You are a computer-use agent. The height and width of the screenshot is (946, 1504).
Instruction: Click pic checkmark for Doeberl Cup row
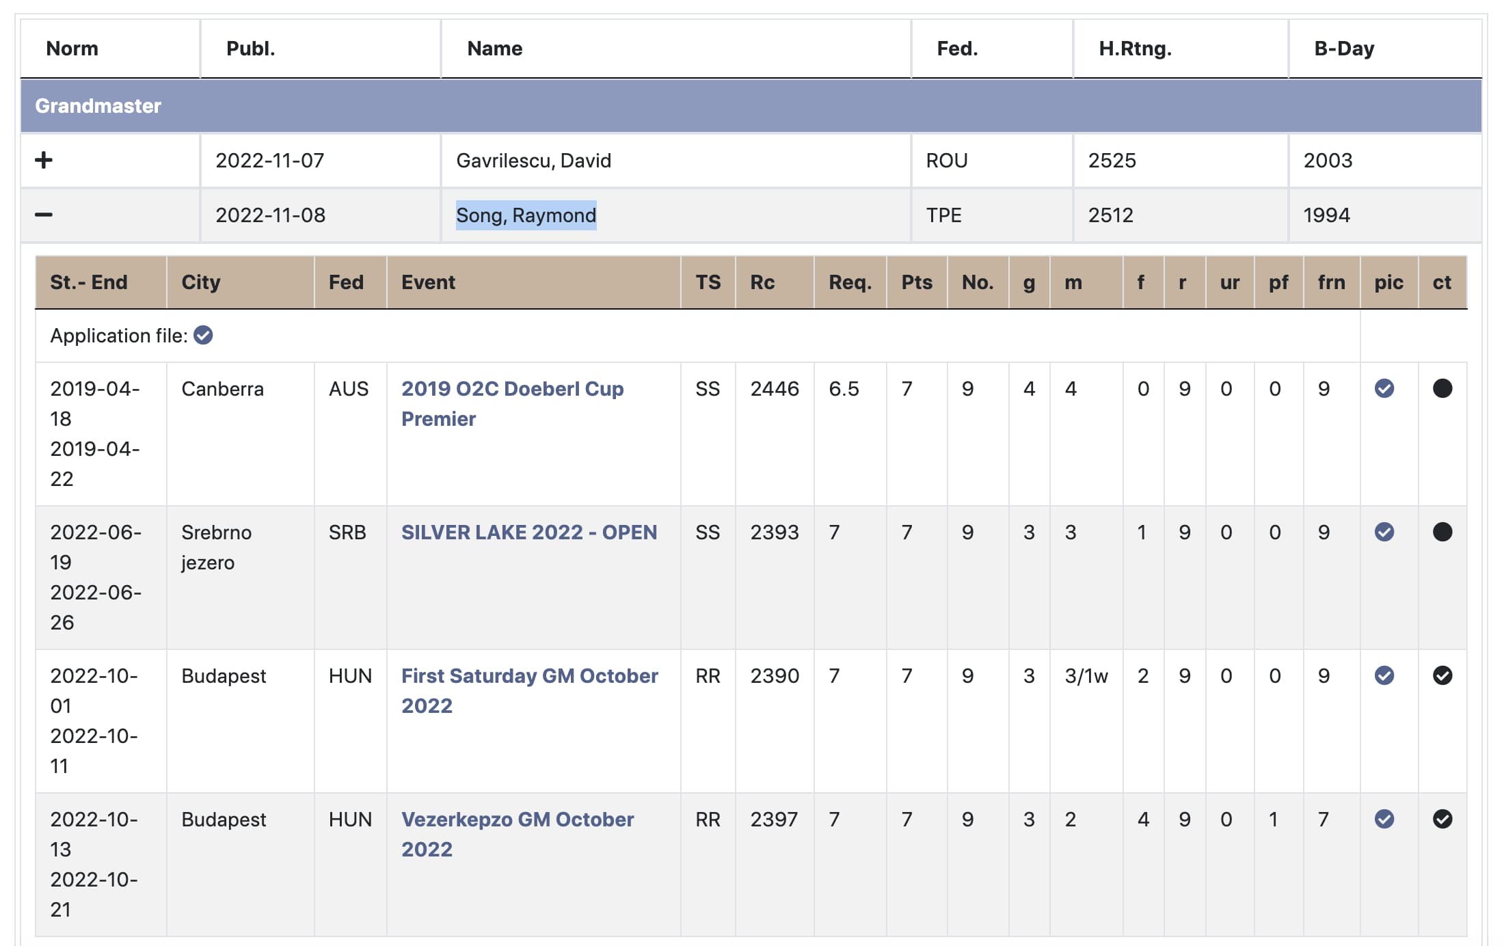point(1384,389)
